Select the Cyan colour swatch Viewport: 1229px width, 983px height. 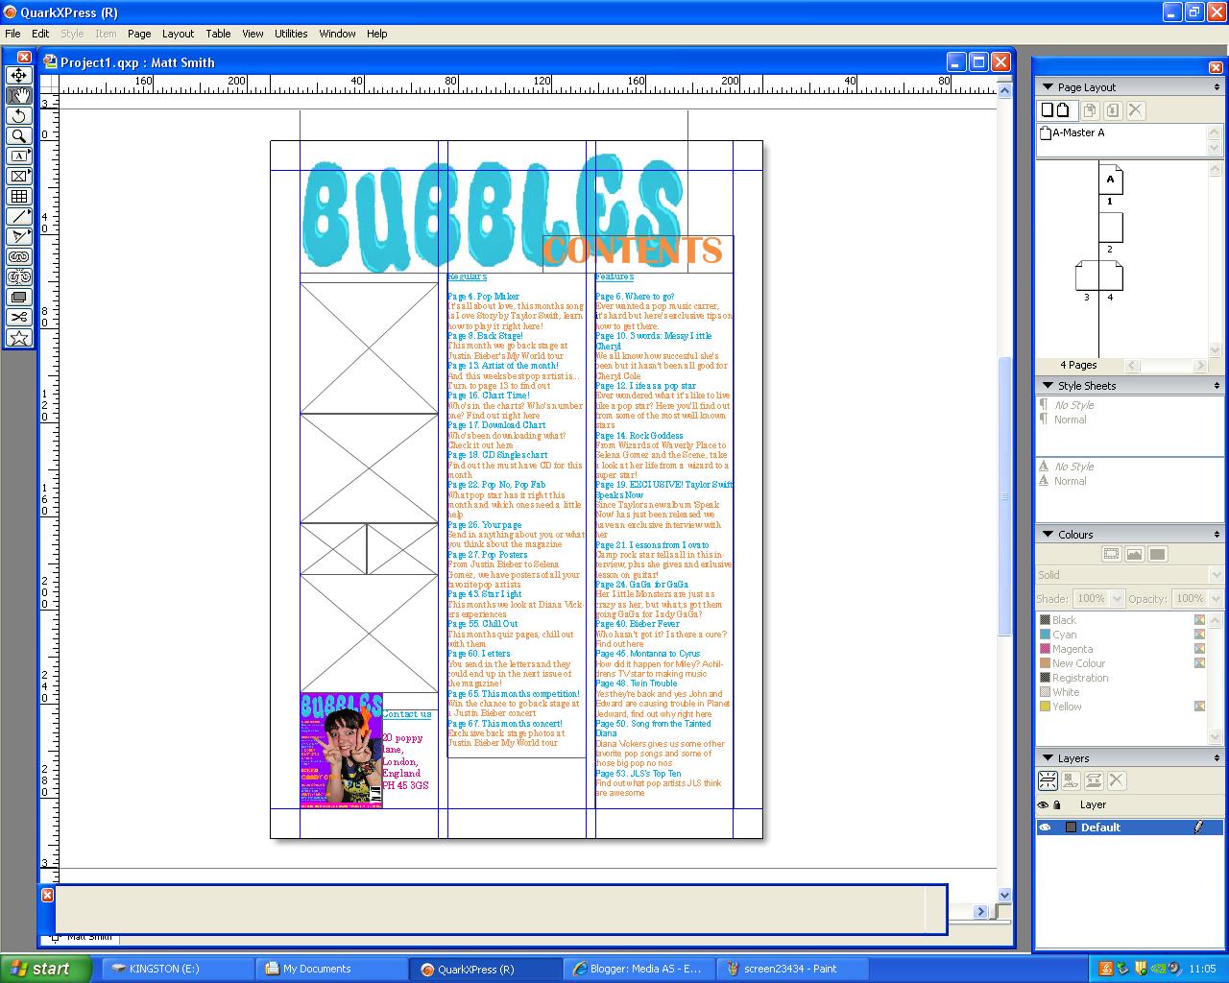click(1121, 635)
